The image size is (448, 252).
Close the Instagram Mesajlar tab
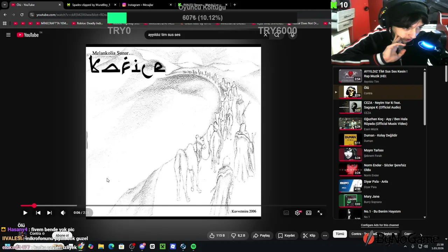click(x=171, y=5)
